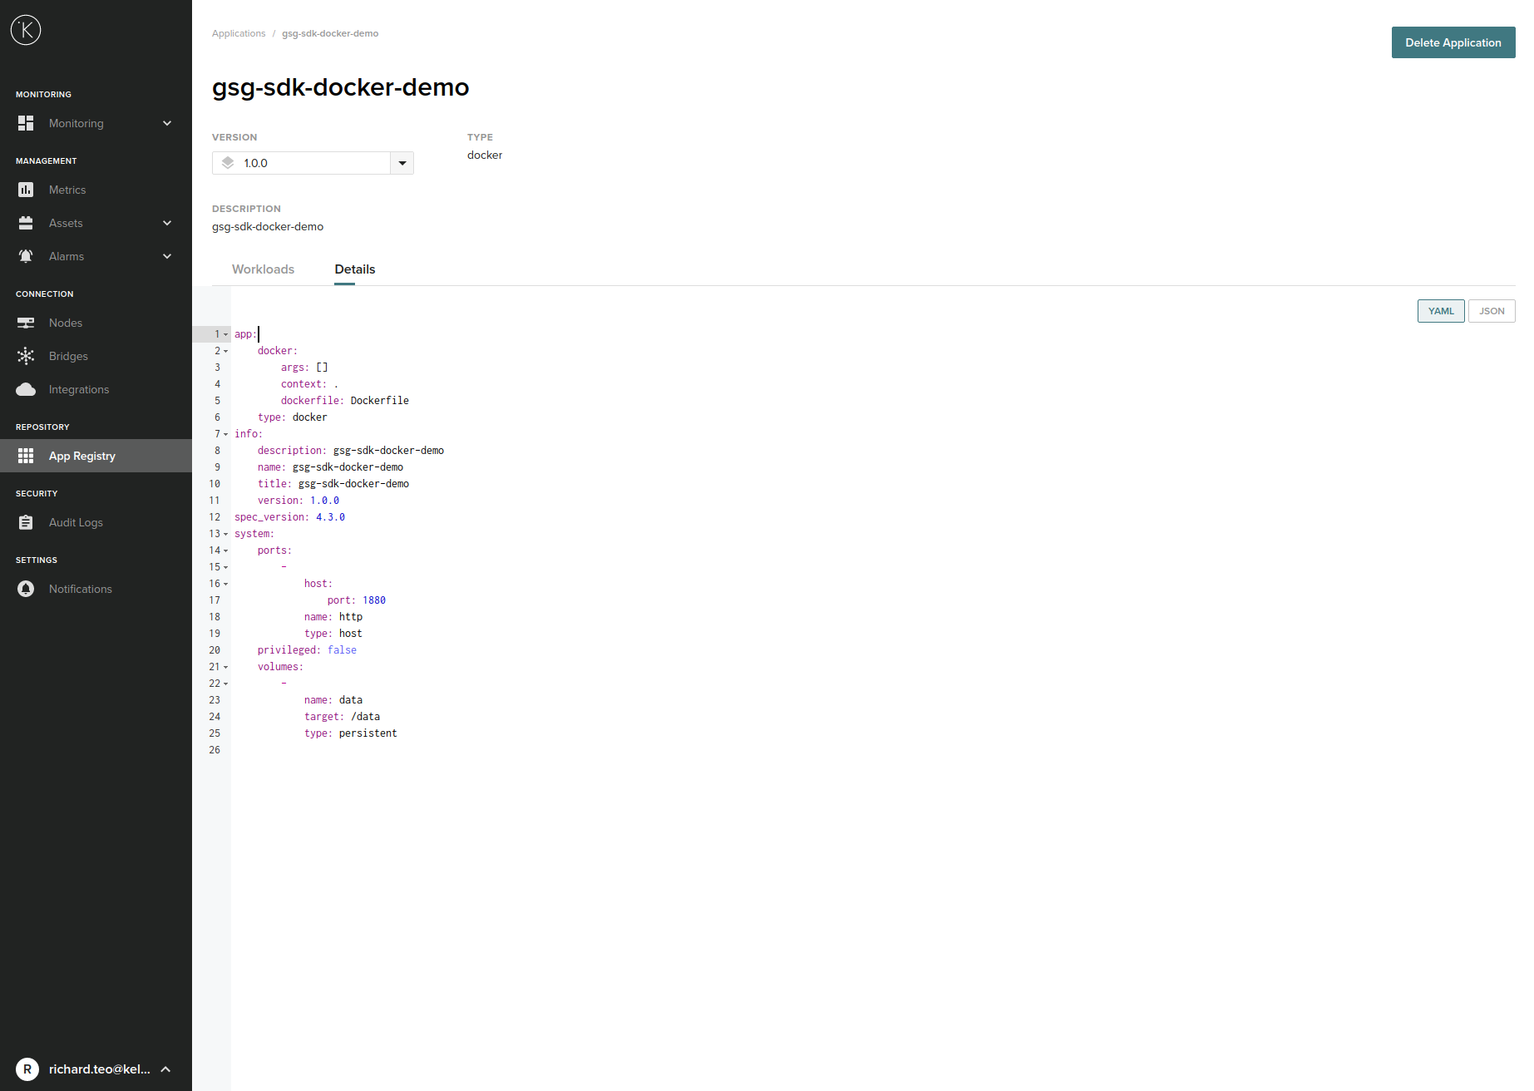Select the Details tab

[x=354, y=269]
